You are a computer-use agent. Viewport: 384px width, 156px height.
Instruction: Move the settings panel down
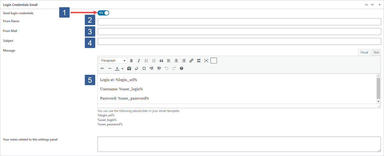click(x=372, y=4)
